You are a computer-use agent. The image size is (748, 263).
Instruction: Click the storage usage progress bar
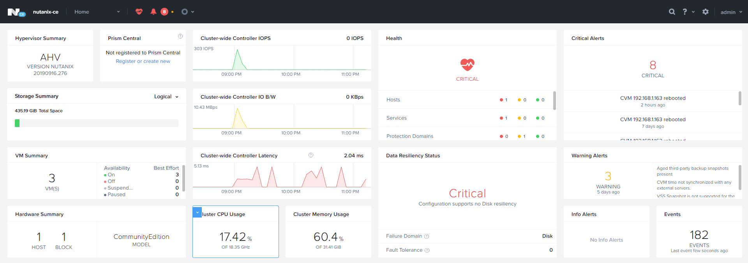pyautogui.click(x=97, y=123)
